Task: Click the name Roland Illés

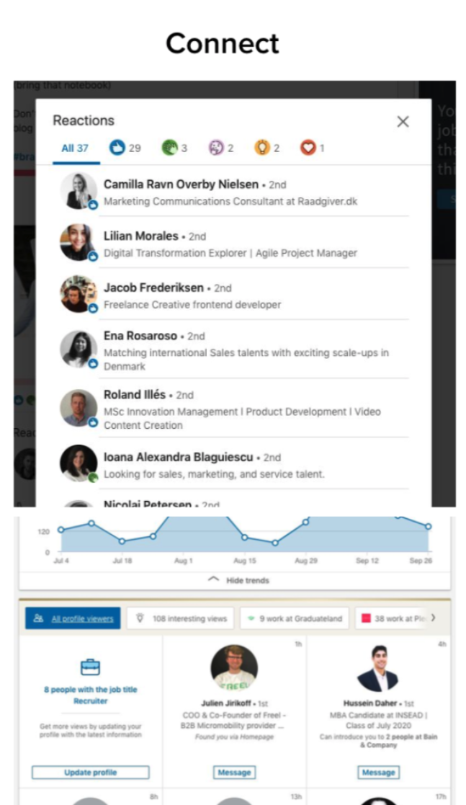Action: (135, 395)
